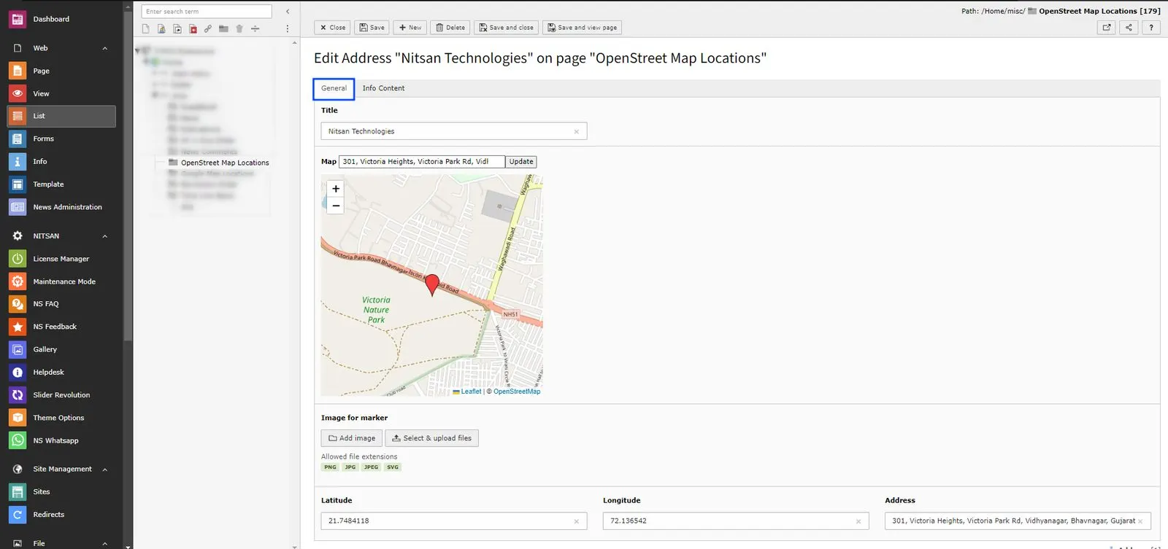The image size is (1168, 549).
Task: Collapse the File module group
Action: pos(104,543)
